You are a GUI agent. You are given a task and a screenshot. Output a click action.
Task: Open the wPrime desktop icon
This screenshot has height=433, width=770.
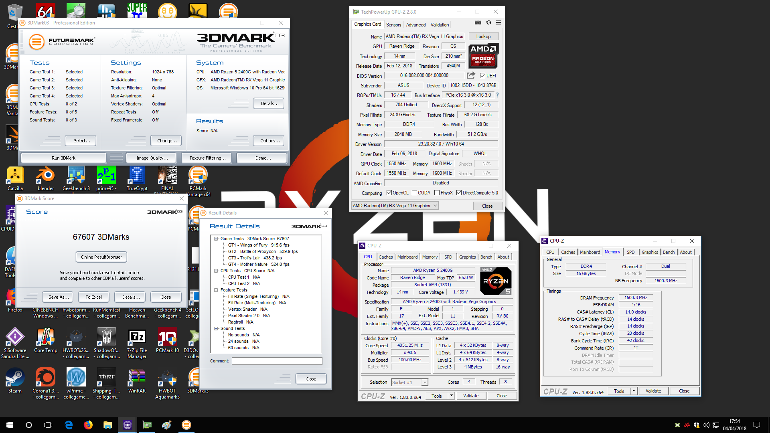tap(76, 384)
